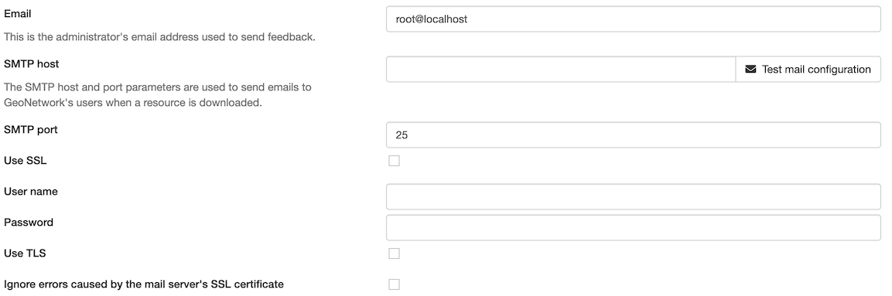The width and height of the screenshot is (892, 296).
Task: Click into the empty SMTP host field
Action: (561, 70)
